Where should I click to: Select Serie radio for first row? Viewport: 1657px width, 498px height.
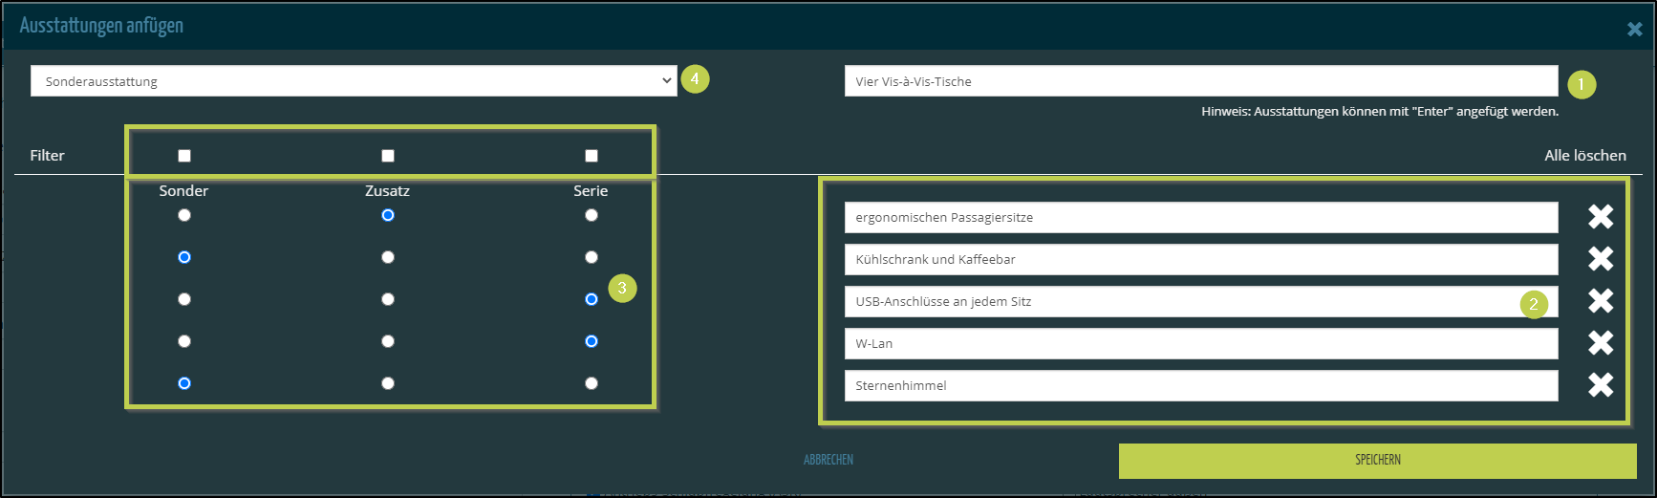tap(592, 215)
